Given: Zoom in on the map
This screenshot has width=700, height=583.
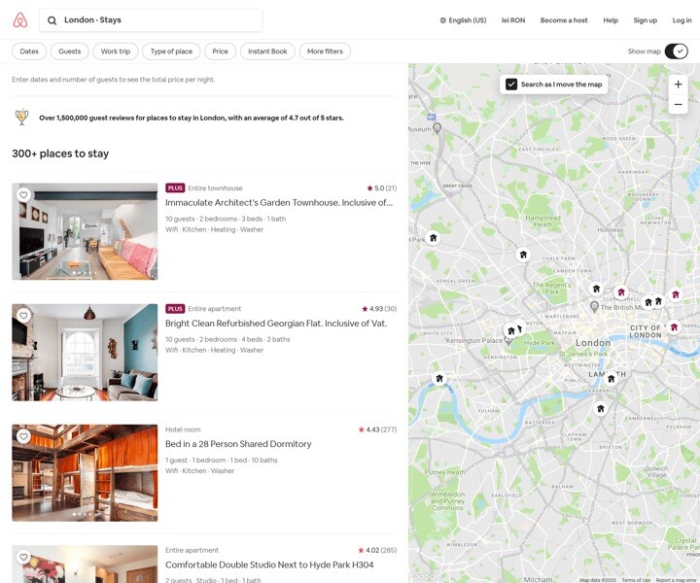Looking at the screenshot, I should 678,85.
